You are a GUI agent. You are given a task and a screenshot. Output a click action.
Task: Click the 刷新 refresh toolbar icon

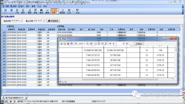point(29,11)
